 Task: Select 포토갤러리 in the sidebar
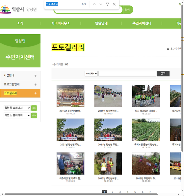(20, 93)
